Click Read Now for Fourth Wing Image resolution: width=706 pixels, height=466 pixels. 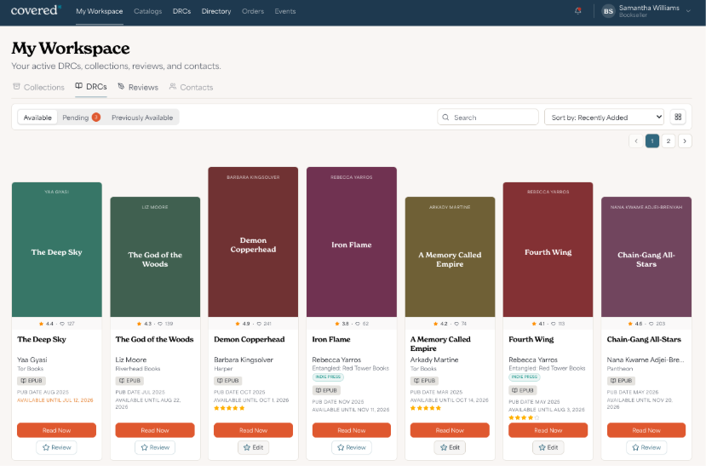click(548, 430)
